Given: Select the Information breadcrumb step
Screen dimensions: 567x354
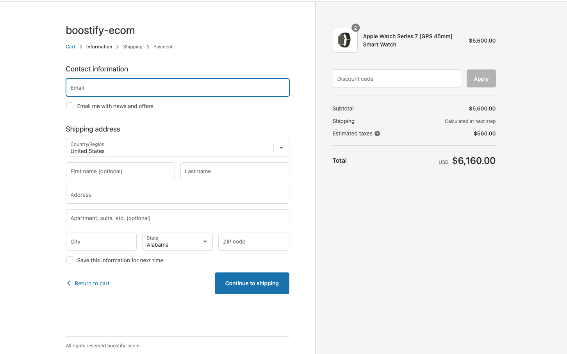Looking at the screenshot, I should (x=99, y=47).
